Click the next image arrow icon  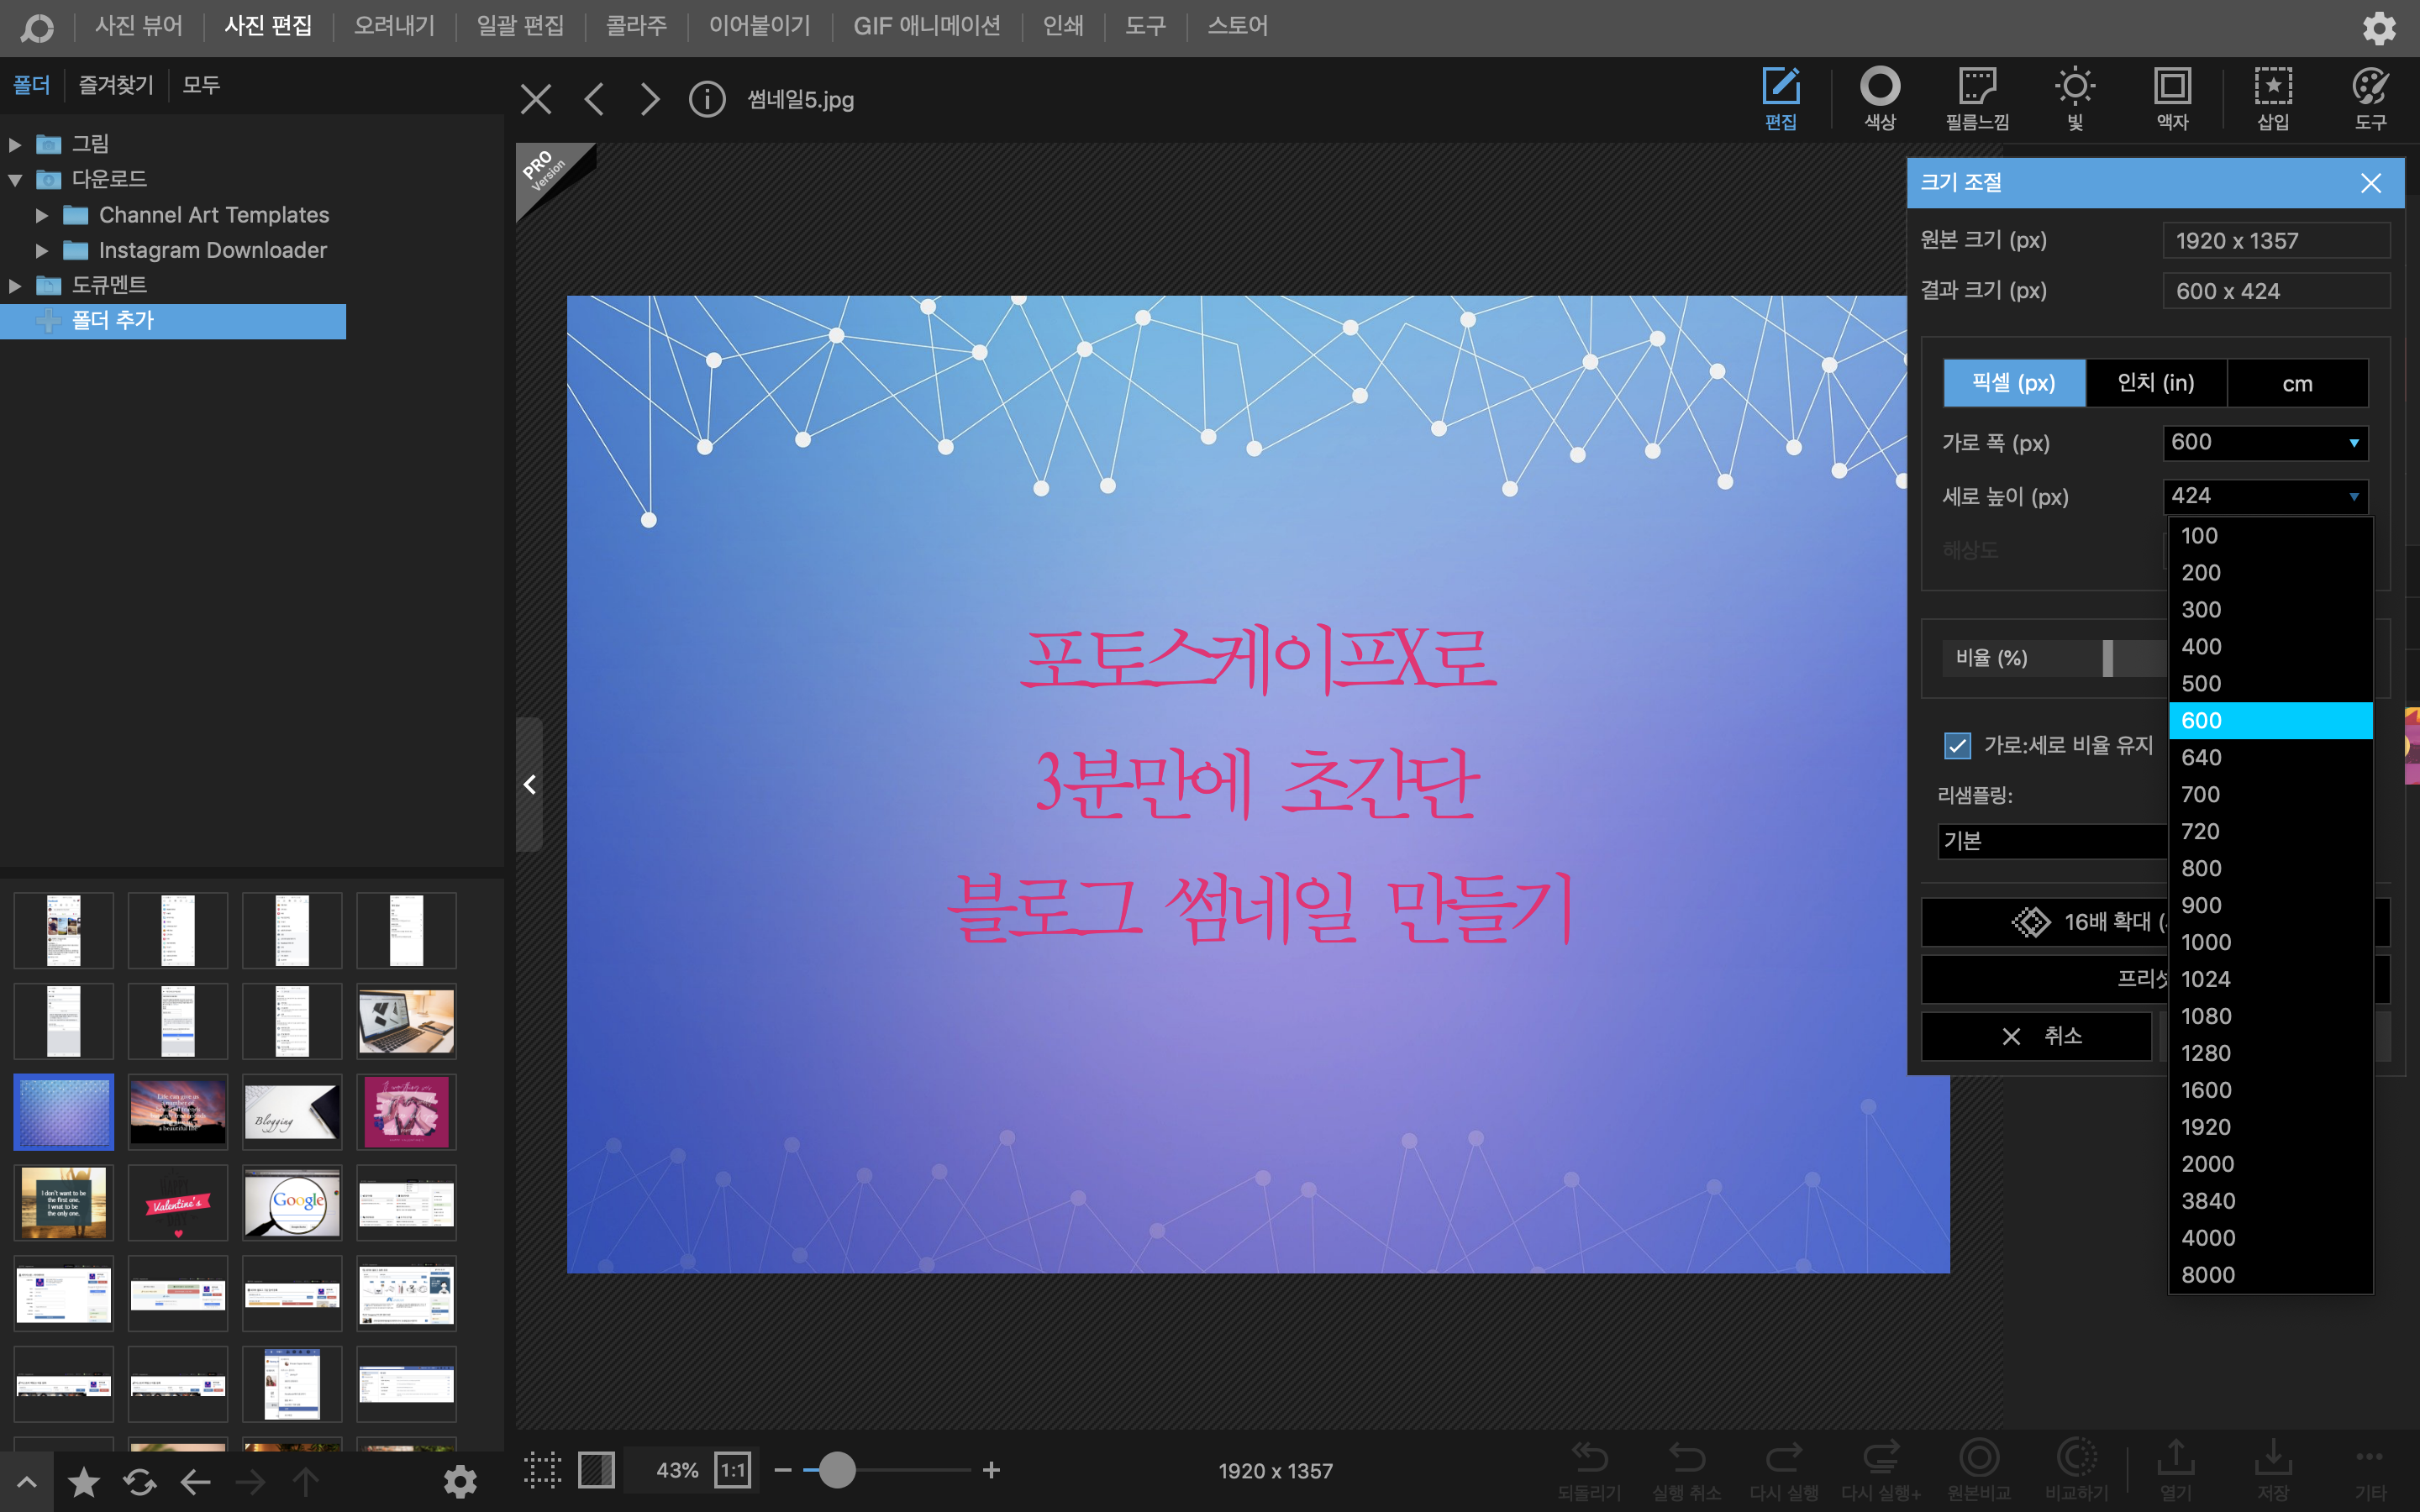650,99
